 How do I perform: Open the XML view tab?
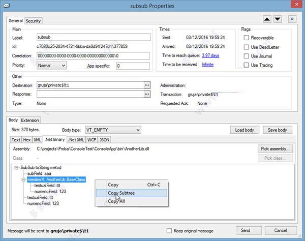(x=37, y=140)
